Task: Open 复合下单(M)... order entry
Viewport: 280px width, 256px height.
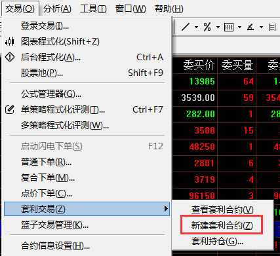Action: point(87,177)
